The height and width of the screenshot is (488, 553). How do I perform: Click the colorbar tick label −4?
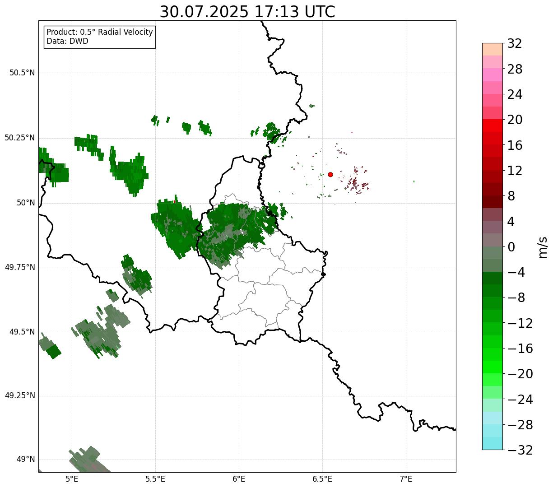[516, 273]
